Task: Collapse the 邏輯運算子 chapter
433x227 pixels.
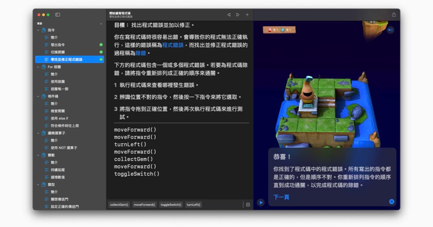Action: [38, 133]
